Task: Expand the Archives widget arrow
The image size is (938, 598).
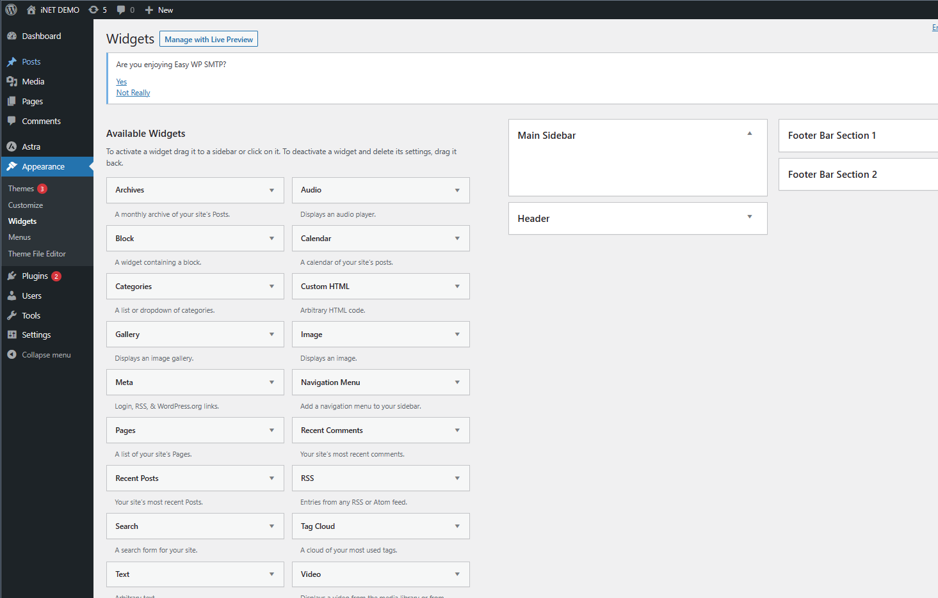Action: click(271, 191)
